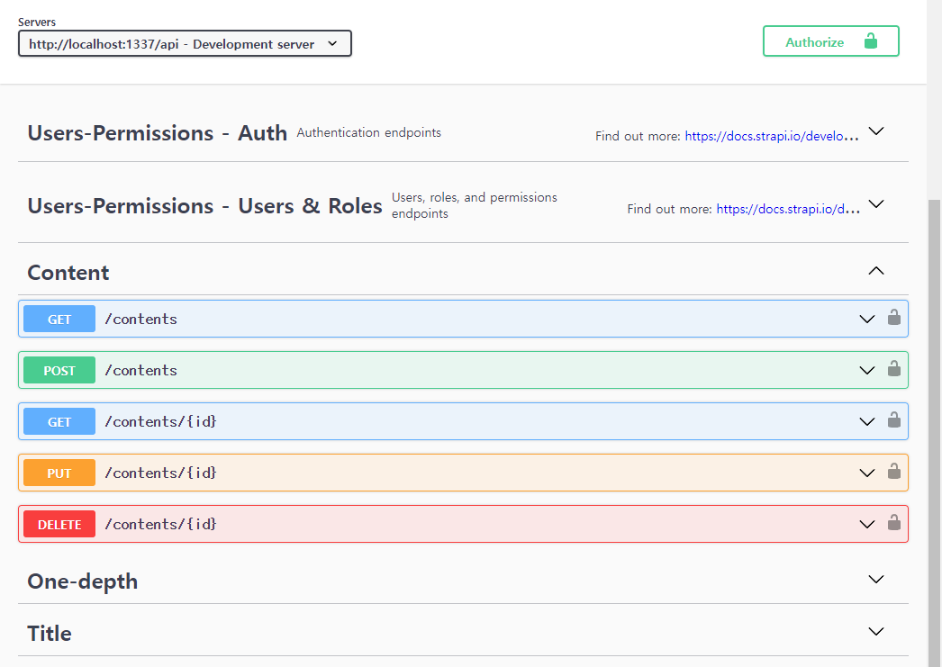The image size is (942, 667).
Task: Expand DELETE /contents/{id} operation arrow
Action: [867, 524]
